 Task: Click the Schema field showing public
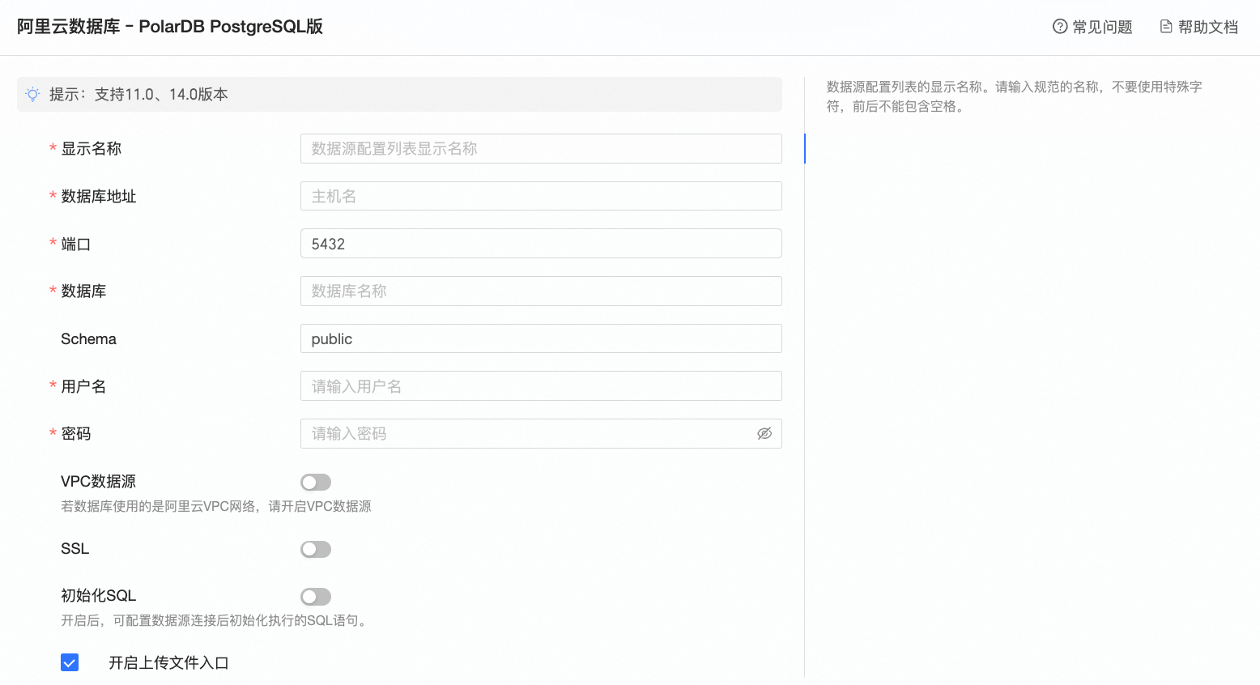click(541, 338)
